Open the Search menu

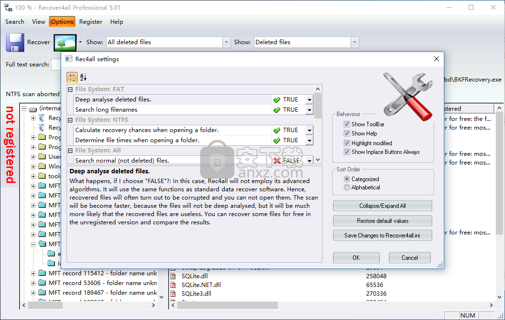(15, 22)
